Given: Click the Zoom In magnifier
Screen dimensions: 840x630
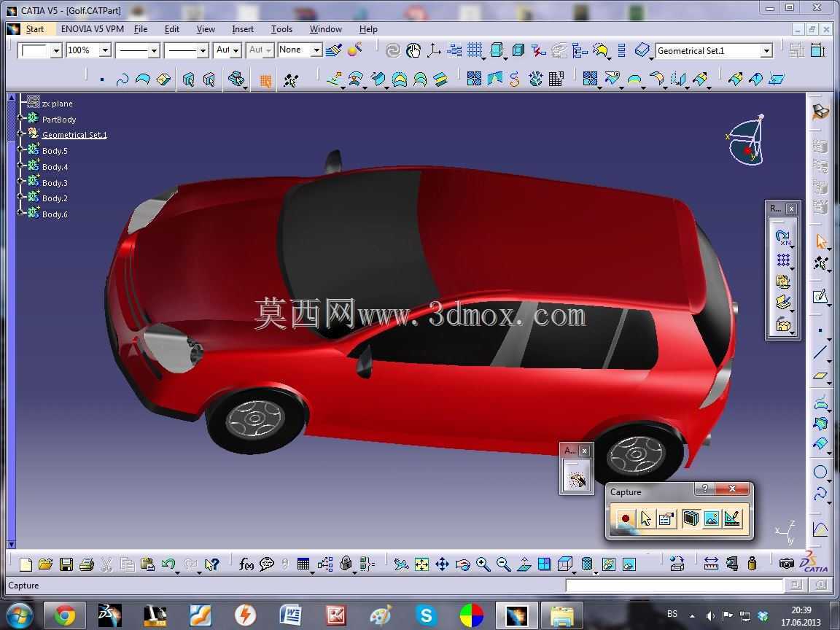Looking at the screenshot, I should pyautogui.click(x=483, y=564).
